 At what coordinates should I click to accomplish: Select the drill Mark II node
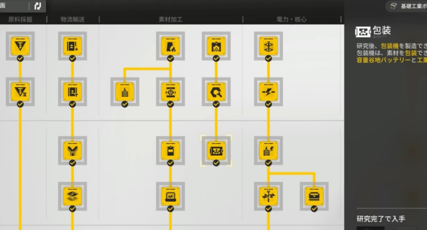(x=20, y=91)
